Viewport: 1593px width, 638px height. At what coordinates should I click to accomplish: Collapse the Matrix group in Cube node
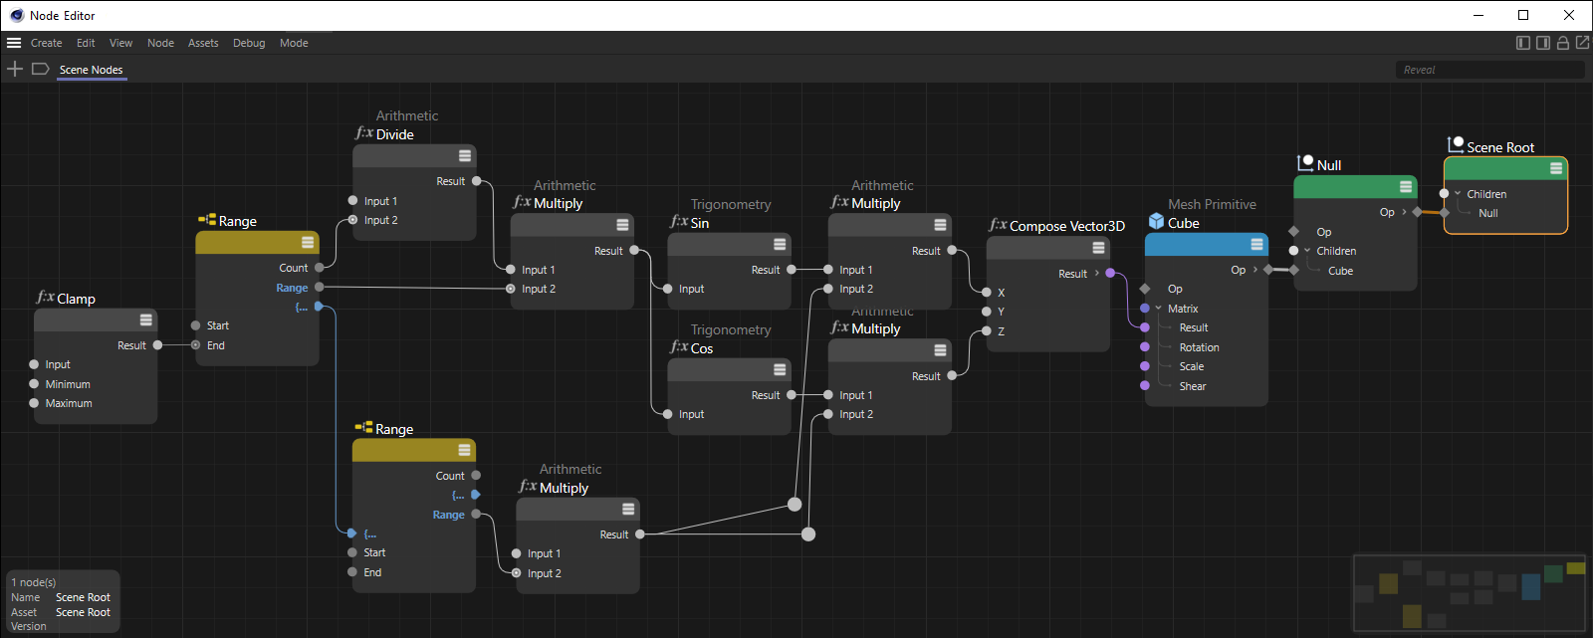(x=1159, y=309)
